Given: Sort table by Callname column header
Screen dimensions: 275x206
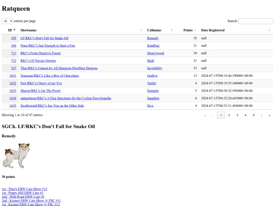Looking at the screenshot, I should (159, 30).
